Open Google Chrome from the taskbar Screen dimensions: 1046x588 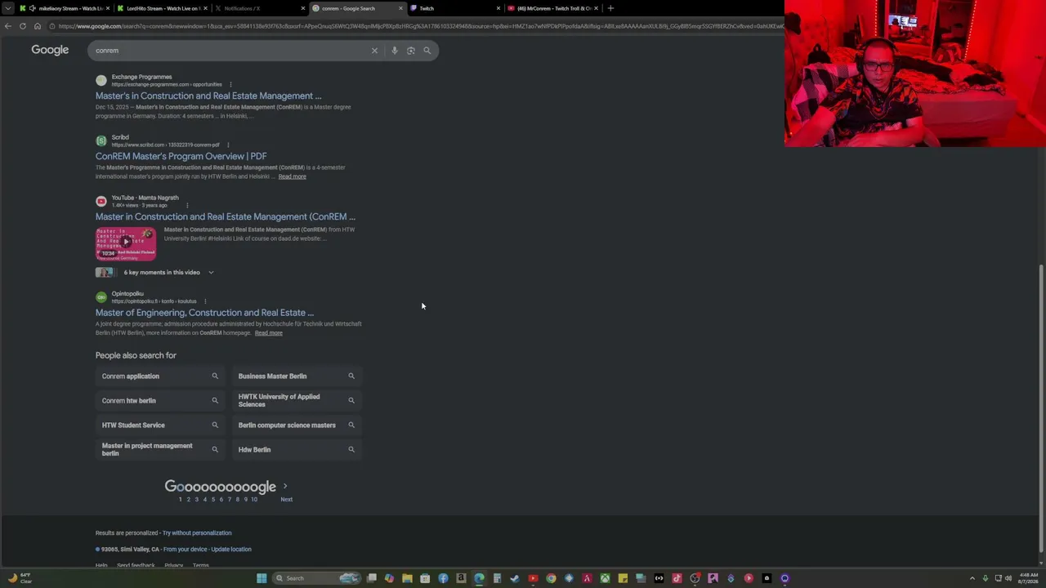pyautogui.click(x=551, y=578)
